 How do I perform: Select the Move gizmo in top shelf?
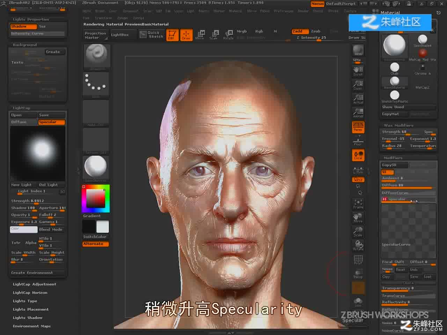pos(200,35)
